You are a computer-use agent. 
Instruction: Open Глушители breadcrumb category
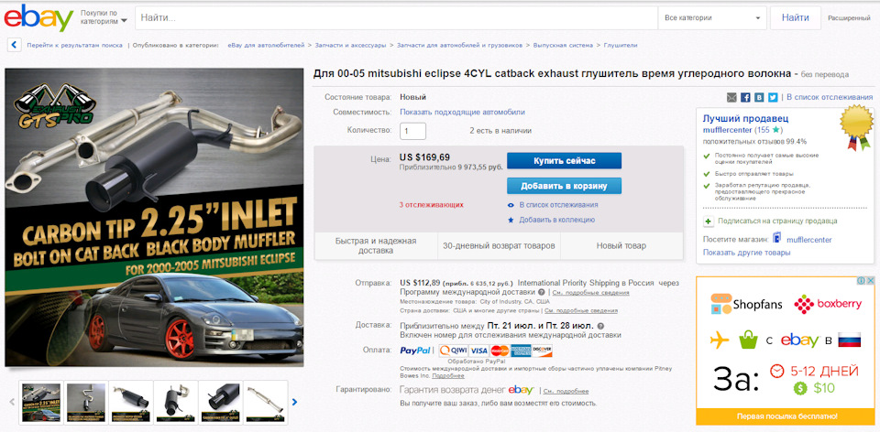pyautogui.click(x=621, y=45)
